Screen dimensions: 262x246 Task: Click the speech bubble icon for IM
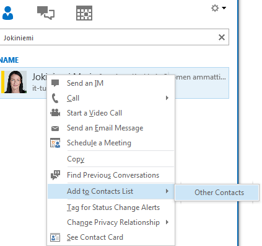(x=55, y=83)
